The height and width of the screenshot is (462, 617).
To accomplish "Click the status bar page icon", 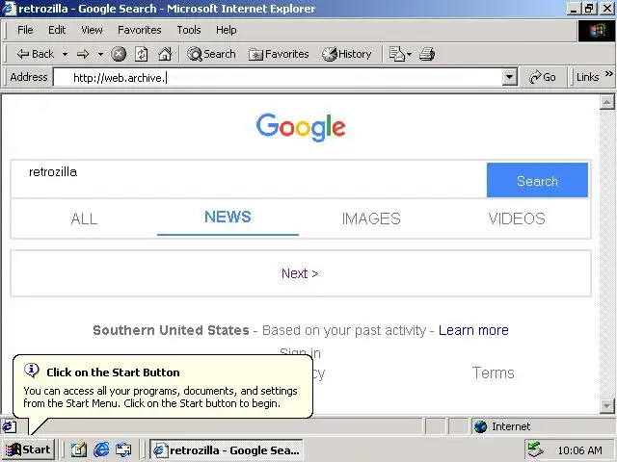I will click(x=9, y=426).
